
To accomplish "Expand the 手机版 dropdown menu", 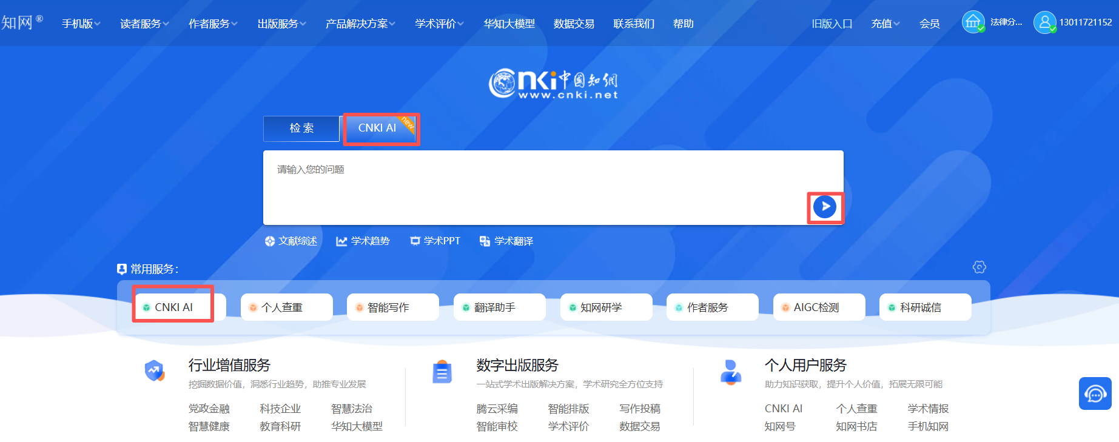I will click(x=81, y=24).
